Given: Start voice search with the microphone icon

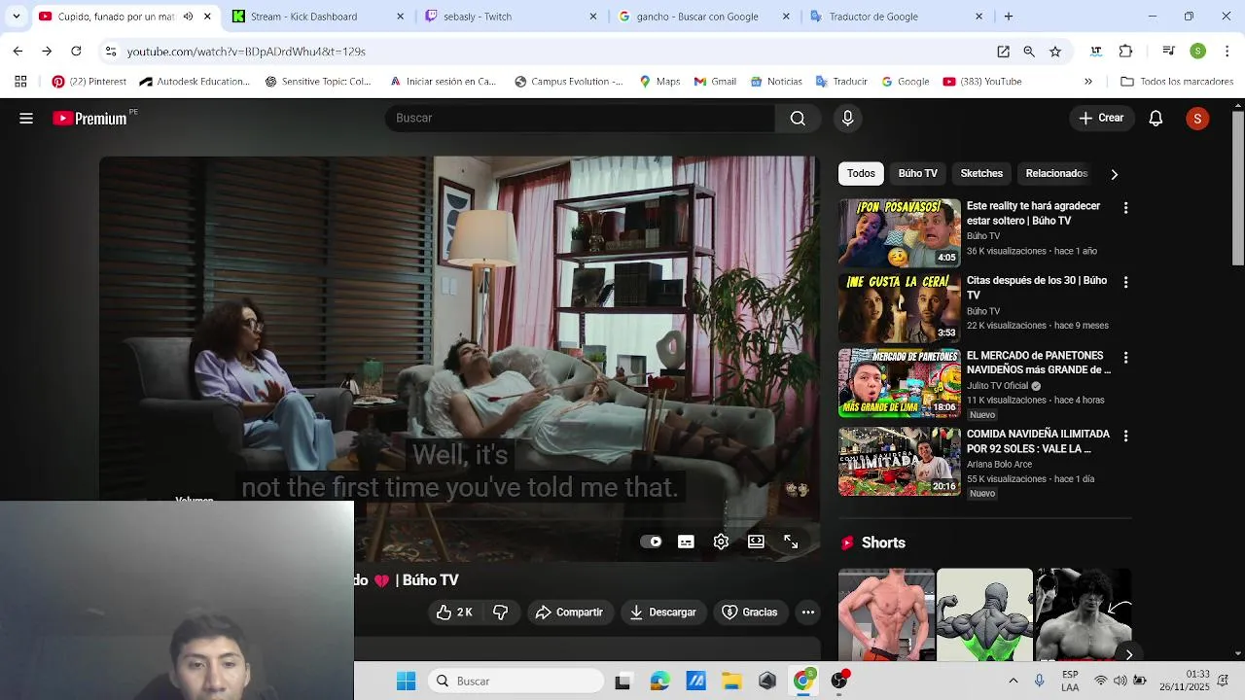Looking at the screenshot, I should tap(847, 119).
